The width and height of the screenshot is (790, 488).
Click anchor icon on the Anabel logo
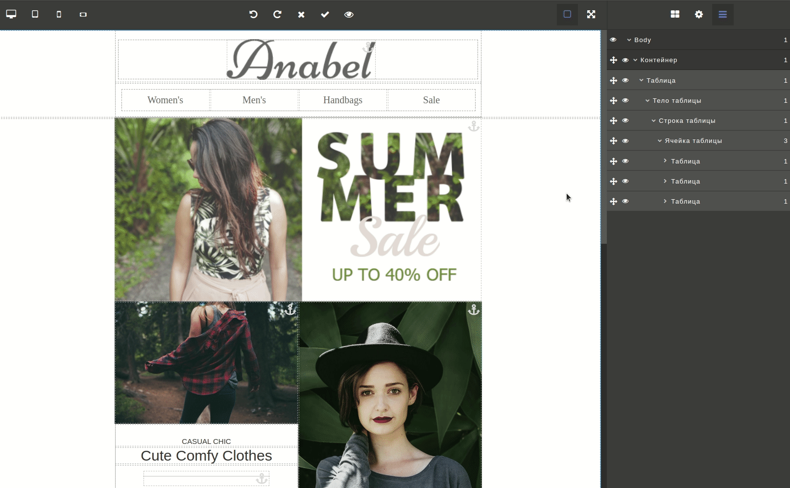click(x=368, y=47)
